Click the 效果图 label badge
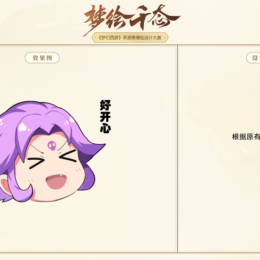The height and width of the screenshot is (260, 260). (x=42, y=58)
